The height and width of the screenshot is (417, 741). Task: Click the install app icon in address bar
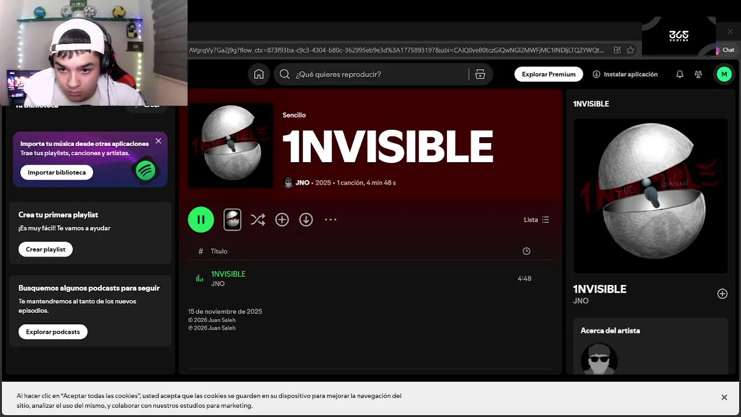pyautogui.click(x=617, y=50)
